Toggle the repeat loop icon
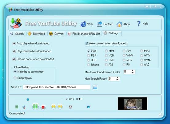This screenshot has height=124, width=170. (x=24, y=107)
